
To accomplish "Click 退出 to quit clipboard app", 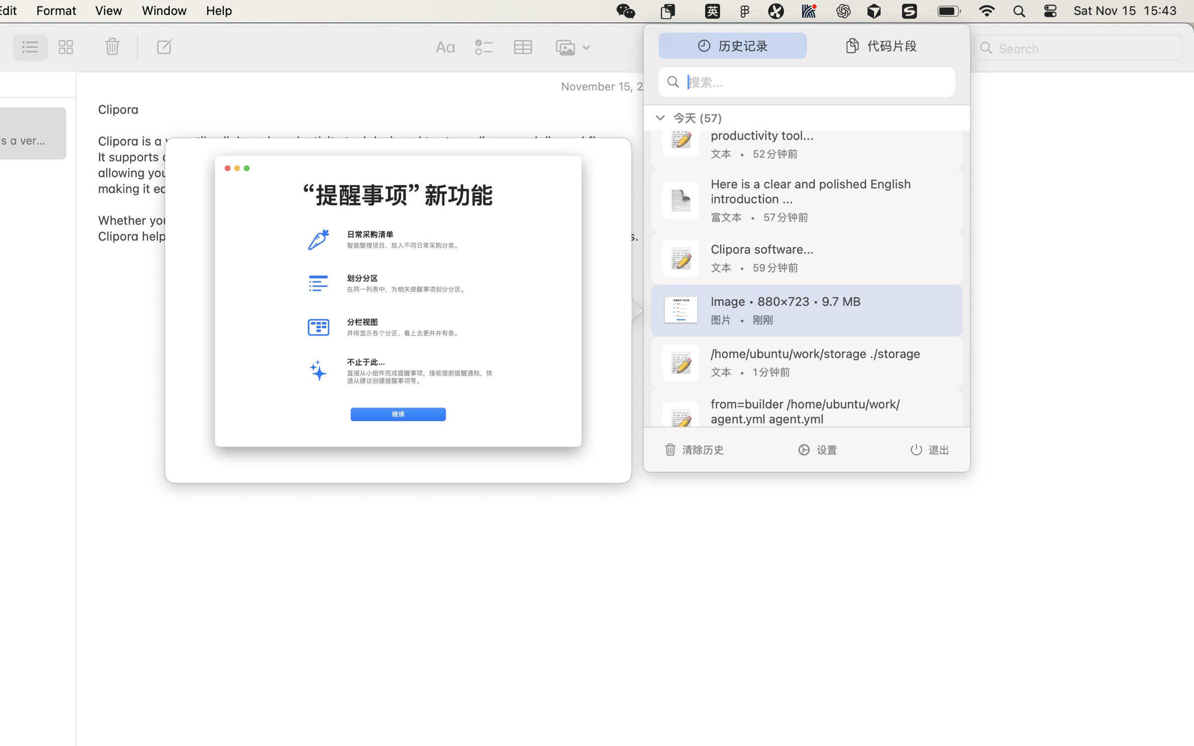I will point(929,450).
